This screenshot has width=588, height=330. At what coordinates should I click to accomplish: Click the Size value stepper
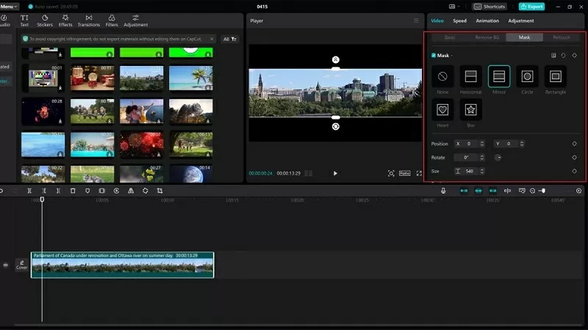(x=482, y=171)
